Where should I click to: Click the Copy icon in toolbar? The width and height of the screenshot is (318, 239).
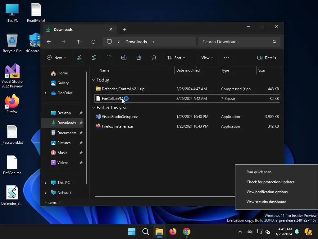tap(94, 58)
